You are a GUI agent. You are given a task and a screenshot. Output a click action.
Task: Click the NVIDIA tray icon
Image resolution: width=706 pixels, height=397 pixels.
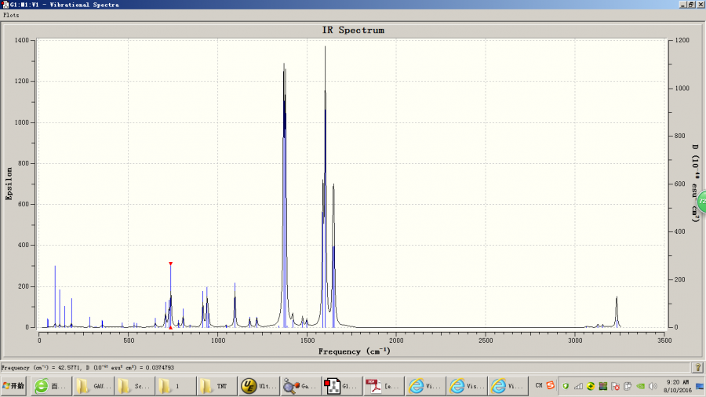coord(640,386)
